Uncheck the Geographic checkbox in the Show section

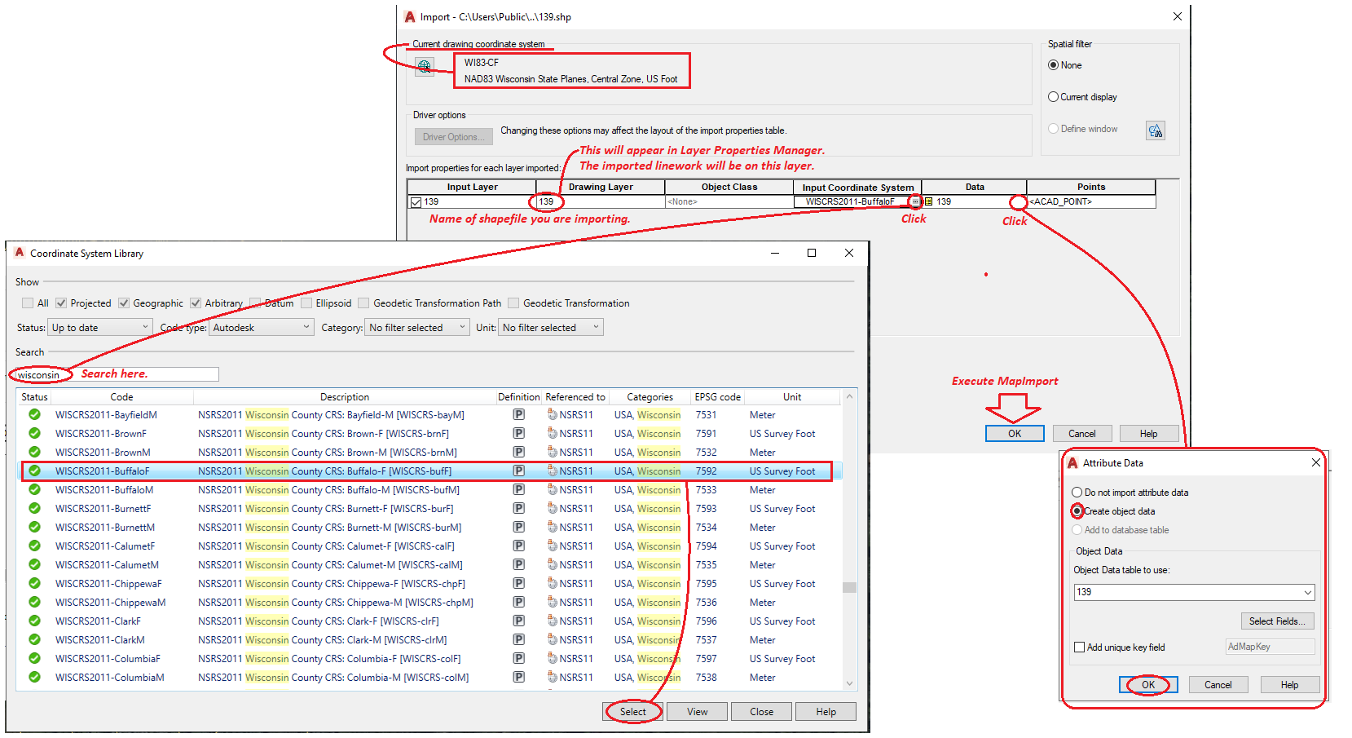[x=124, y=303]
